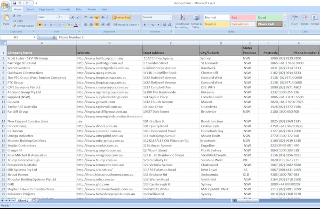This screenshot has width=320, height=209.
Task: Set Top Align vertical alignment
Action: point(86,17)
